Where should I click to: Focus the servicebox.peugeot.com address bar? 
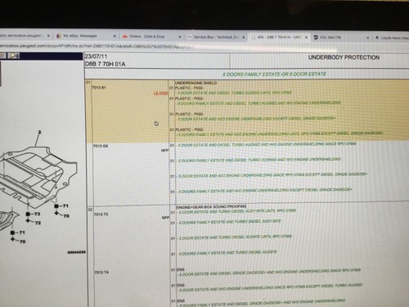(x=164, y=46)
